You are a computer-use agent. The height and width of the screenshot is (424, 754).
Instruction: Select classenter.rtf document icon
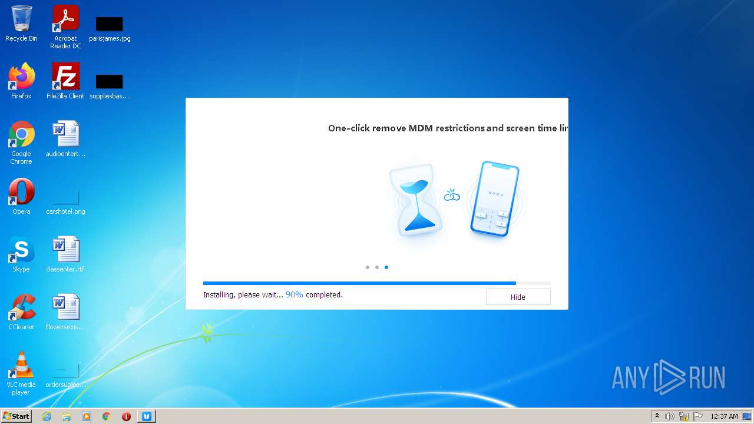click(65, 254)
